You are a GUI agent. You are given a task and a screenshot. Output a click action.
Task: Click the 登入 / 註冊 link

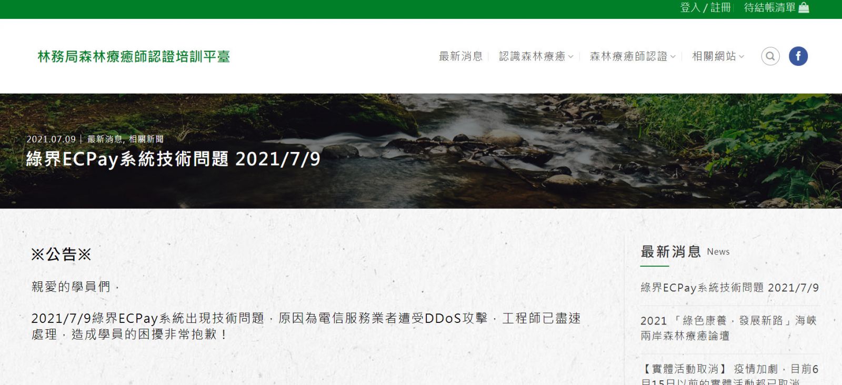705,8
